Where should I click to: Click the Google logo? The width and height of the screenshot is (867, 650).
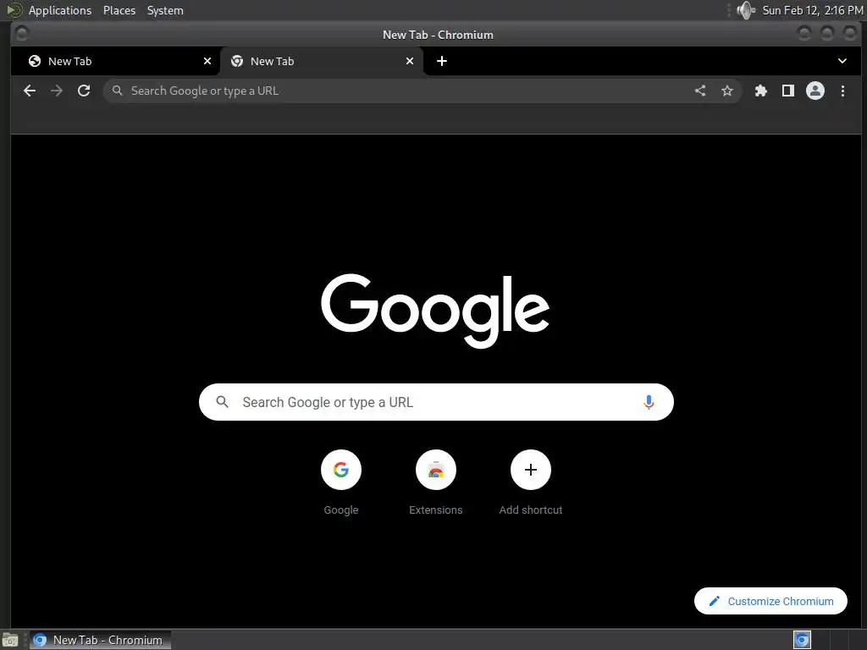click(x=435, y=311)
